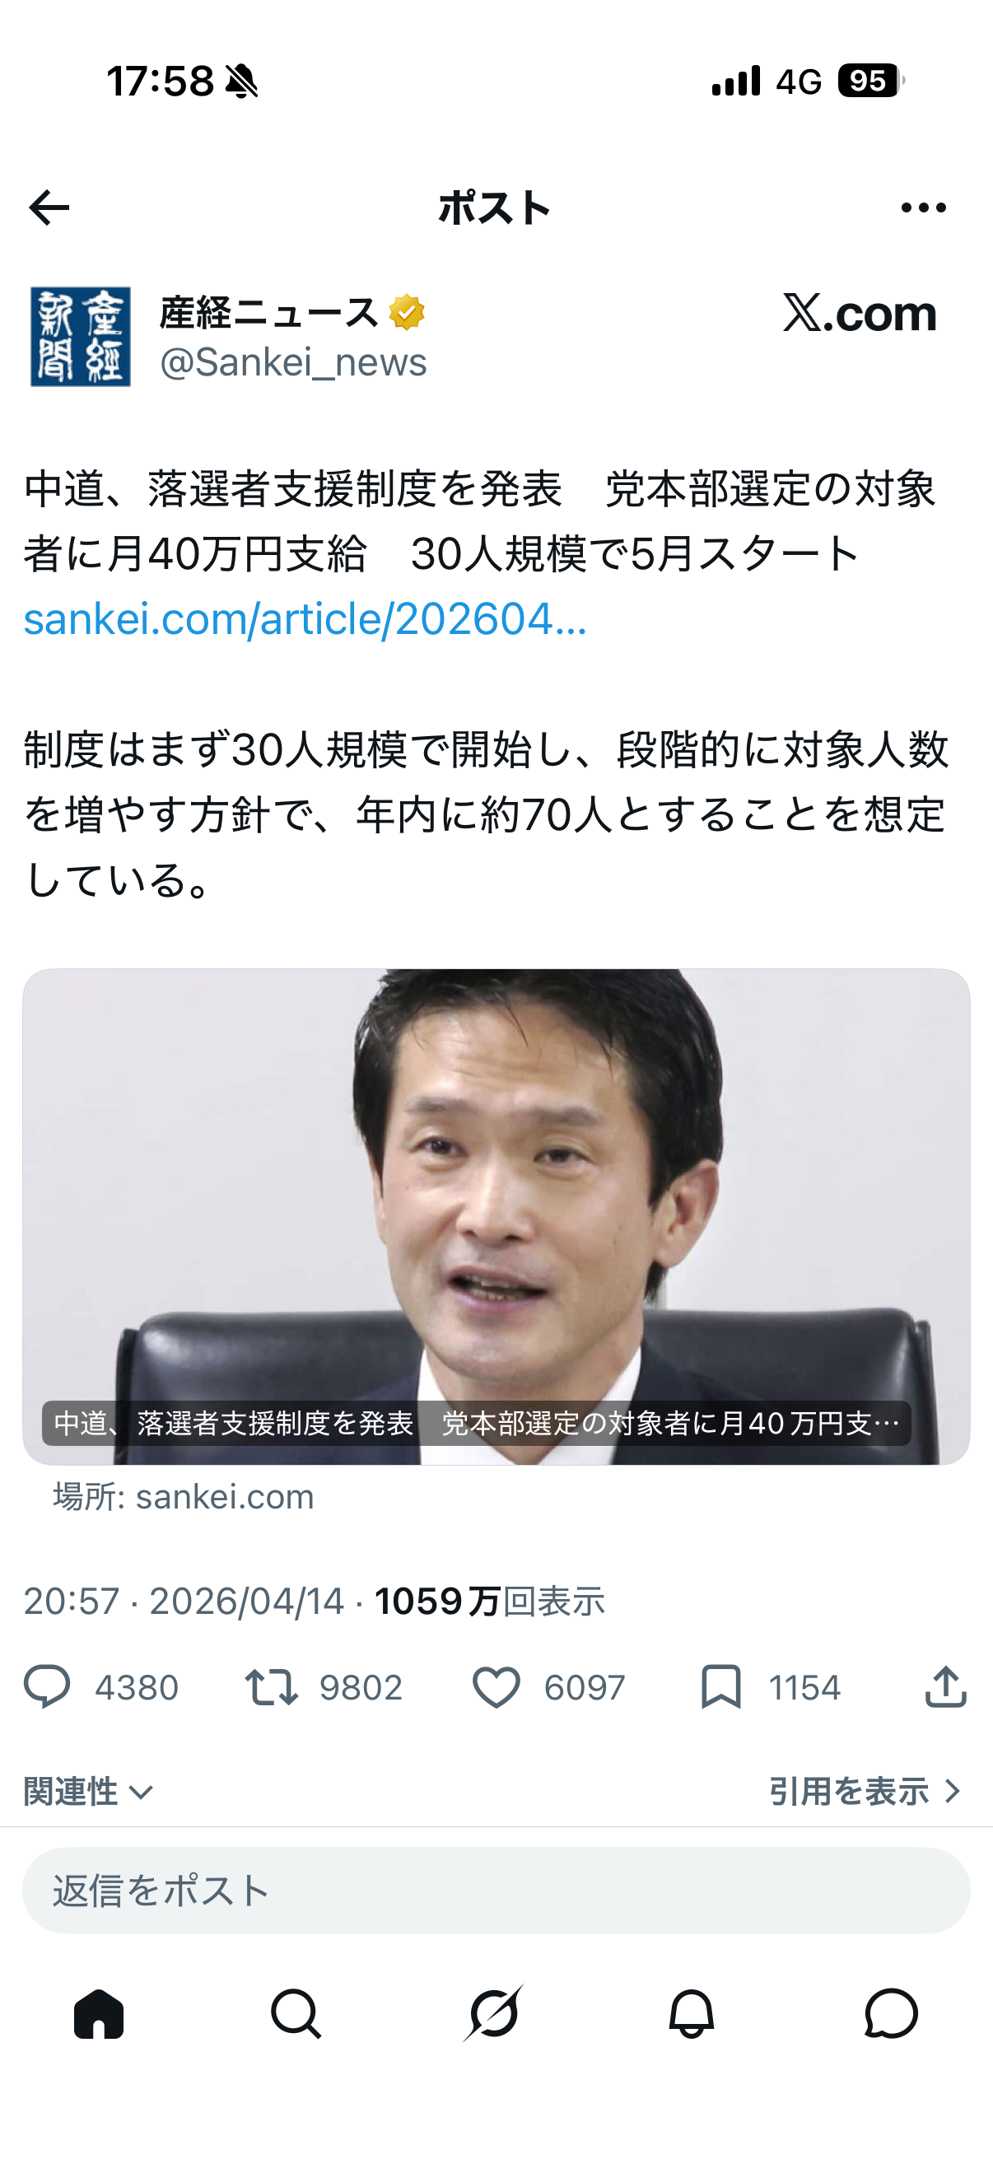This screenshot has width=993, height=2159.
Task: View the 1059万 回表示 view count
Action: [489, 1602]
